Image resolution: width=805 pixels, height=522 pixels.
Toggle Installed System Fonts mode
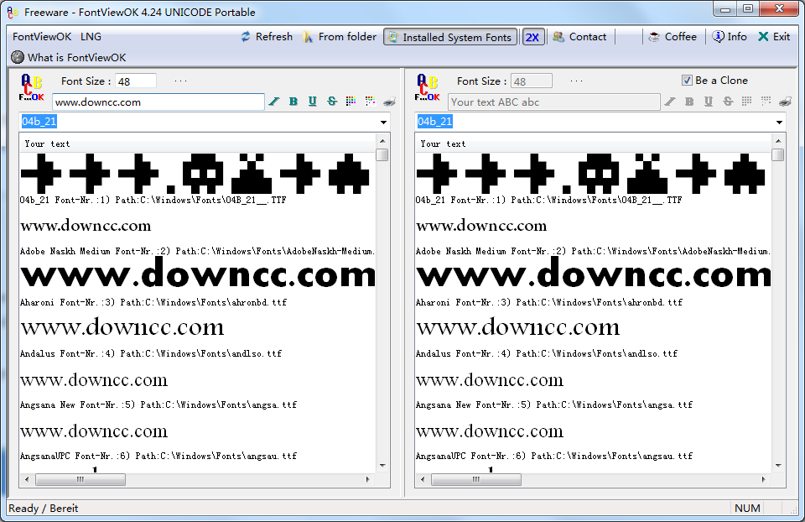[x=450, y=37]
